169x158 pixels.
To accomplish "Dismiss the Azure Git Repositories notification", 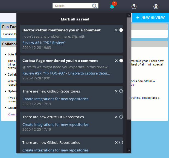I will [x=116, y=117].
